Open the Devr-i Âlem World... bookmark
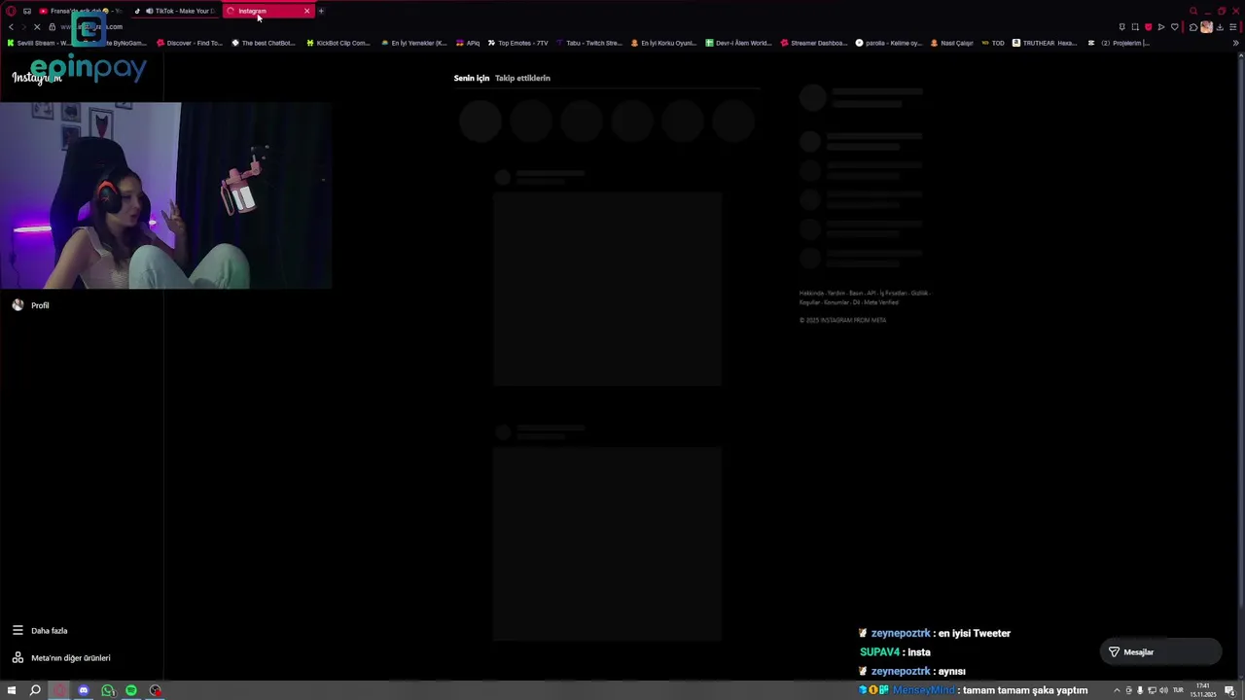Image resolution: width=1245 pixels, height=700 pixels. (x=738, y=43)
